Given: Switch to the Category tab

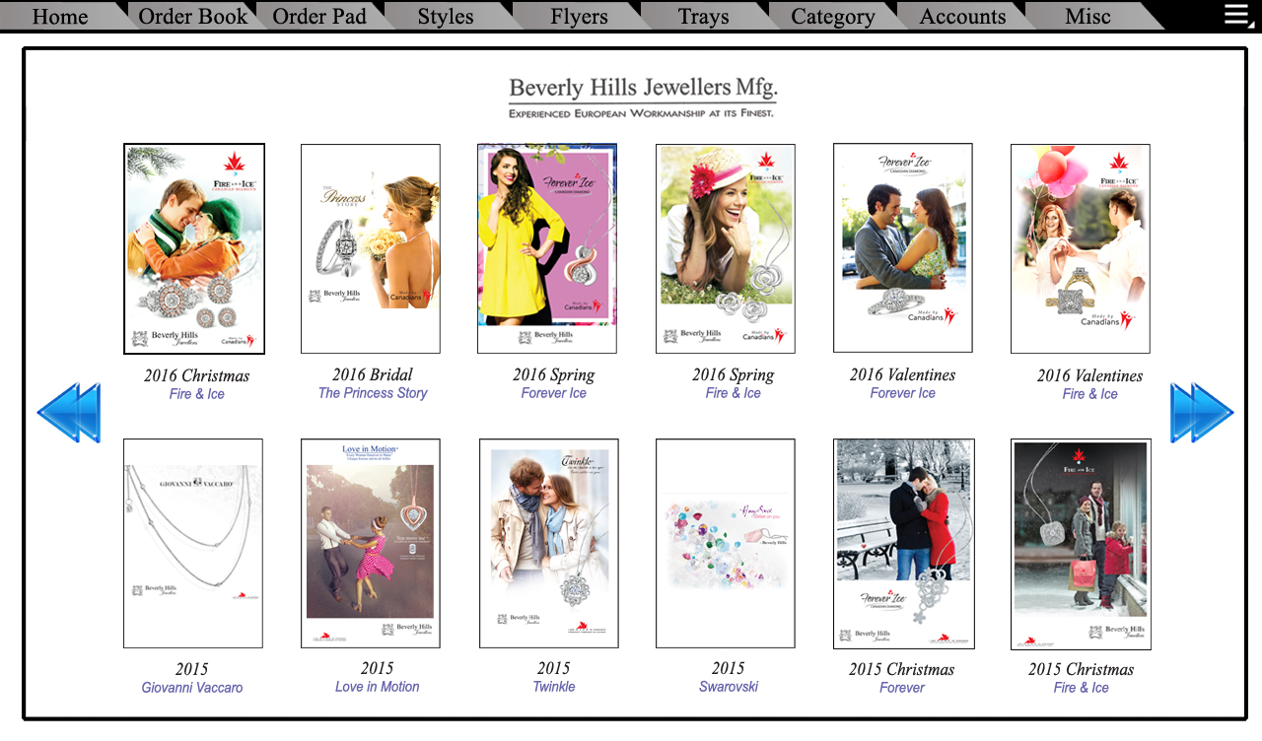Looking at the screenshot, I should 833,17.
